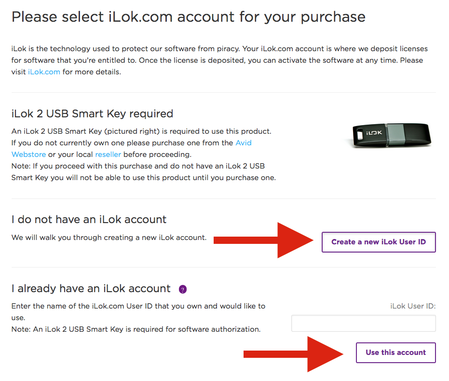449x381 pixels.
Task: Click the Enter the name of User ID instruction
Action: point(138,306)
